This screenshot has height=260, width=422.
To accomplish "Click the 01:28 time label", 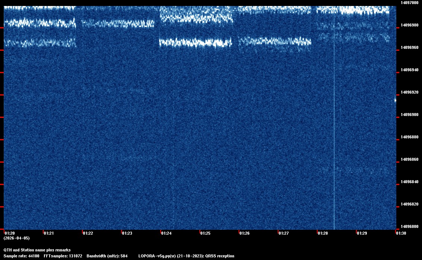I will point(323,233).
